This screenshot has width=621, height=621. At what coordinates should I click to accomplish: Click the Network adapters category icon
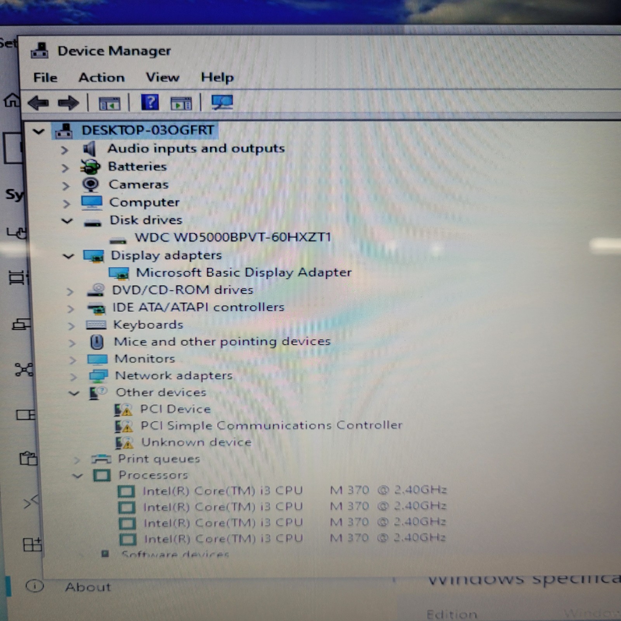click(99, 376)
